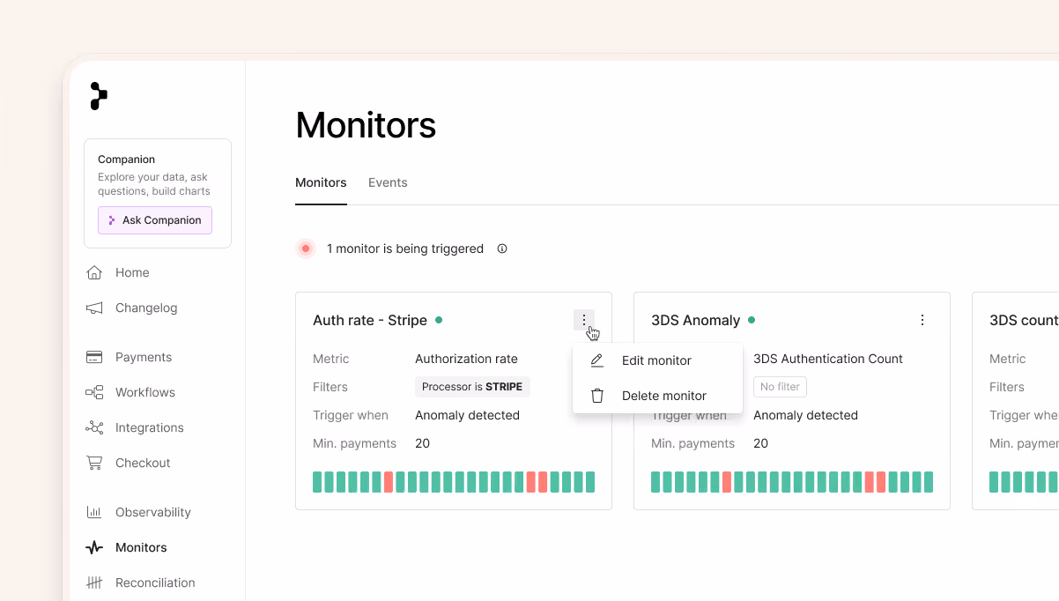Screen dimensions: 1059x601
Task: Click the first green bar in Auth rate - Stripe history
Action: coord(317,482)
